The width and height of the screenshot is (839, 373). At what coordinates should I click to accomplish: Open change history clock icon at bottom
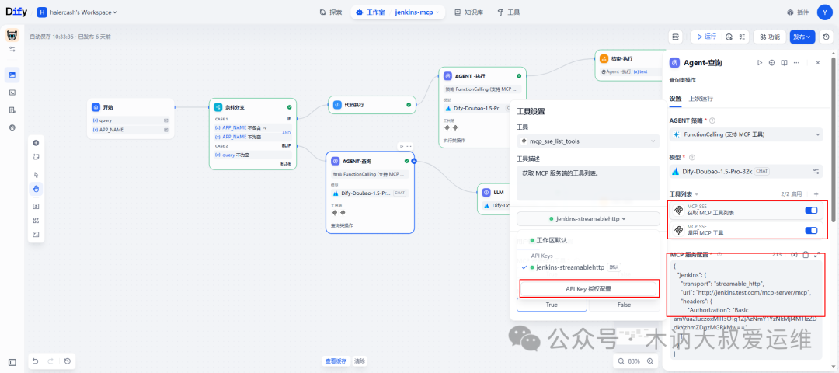tap(68, 361)
